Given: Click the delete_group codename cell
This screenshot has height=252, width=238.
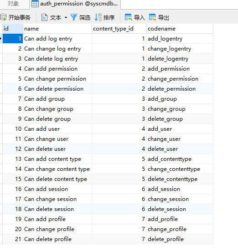Looking at the screenshot, I should pos(180,119).
